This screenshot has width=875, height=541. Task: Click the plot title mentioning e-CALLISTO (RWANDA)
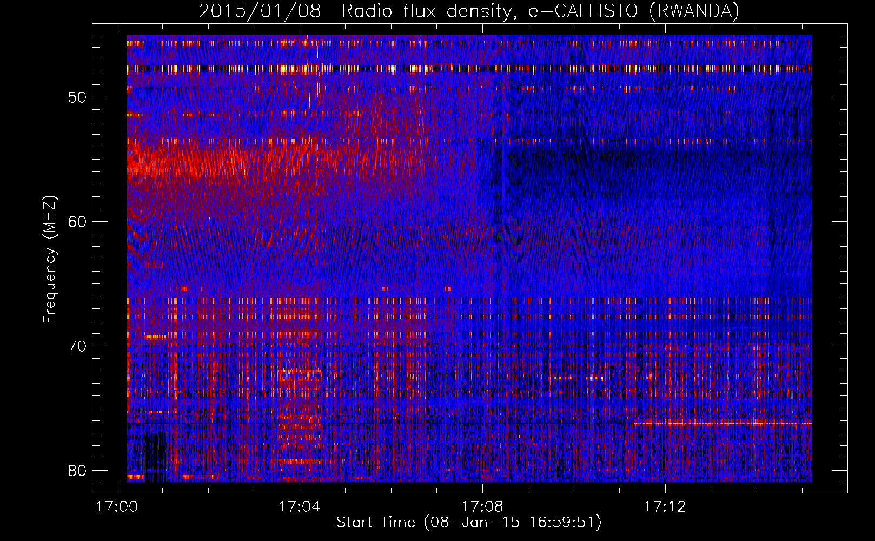(x=469, y=11)
